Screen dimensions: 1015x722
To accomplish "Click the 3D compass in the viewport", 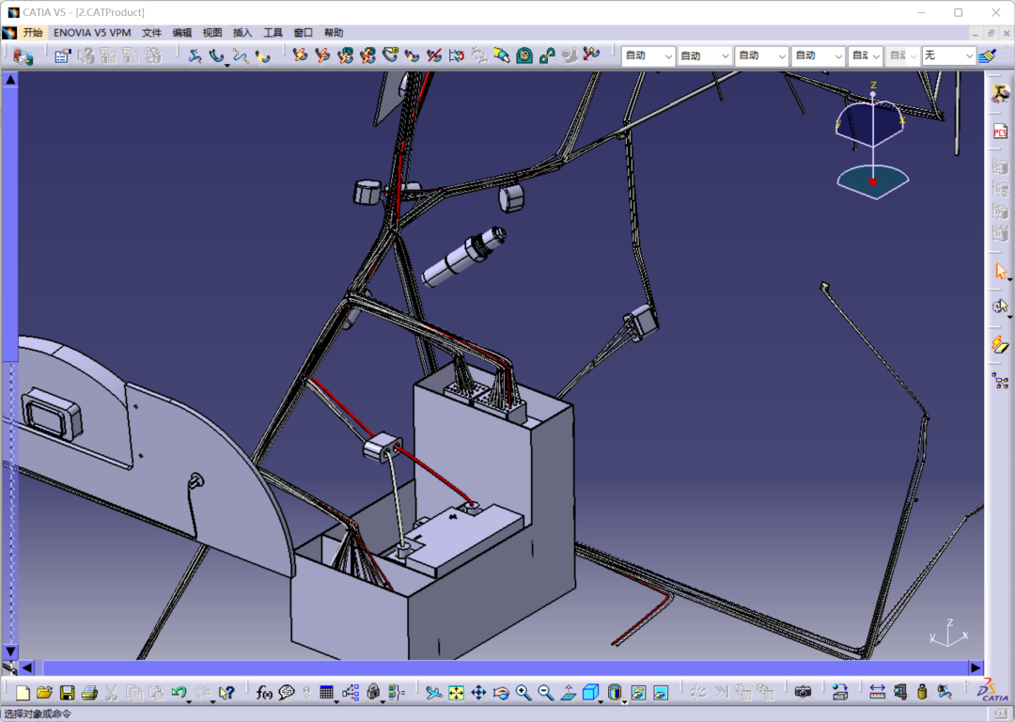I will click(x=872, y=141).
